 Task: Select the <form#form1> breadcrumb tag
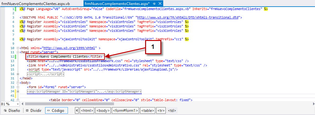125,110
